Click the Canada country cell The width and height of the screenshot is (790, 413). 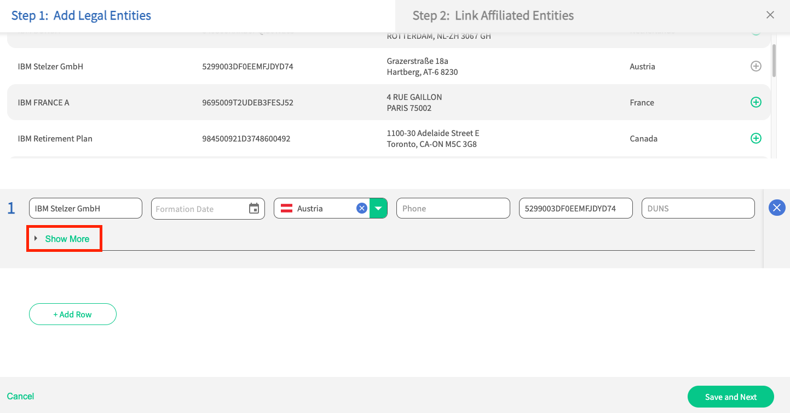pyautogui.click(x=643, y=139)
